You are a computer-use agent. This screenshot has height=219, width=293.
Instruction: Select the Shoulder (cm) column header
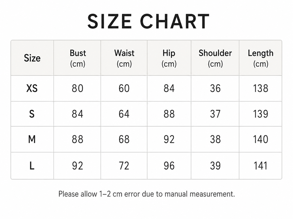click(x=215, y=58)
